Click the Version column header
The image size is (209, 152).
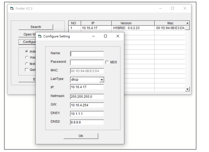point(133,23)
